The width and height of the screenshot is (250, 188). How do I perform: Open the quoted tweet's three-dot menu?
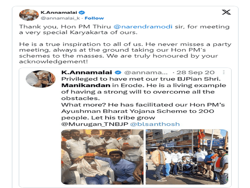224,72
